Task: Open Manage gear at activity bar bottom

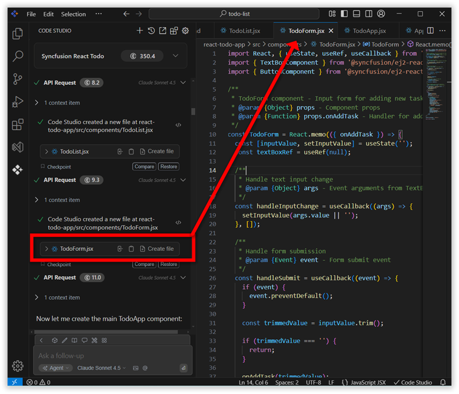Action: click(x=18, y=366)
